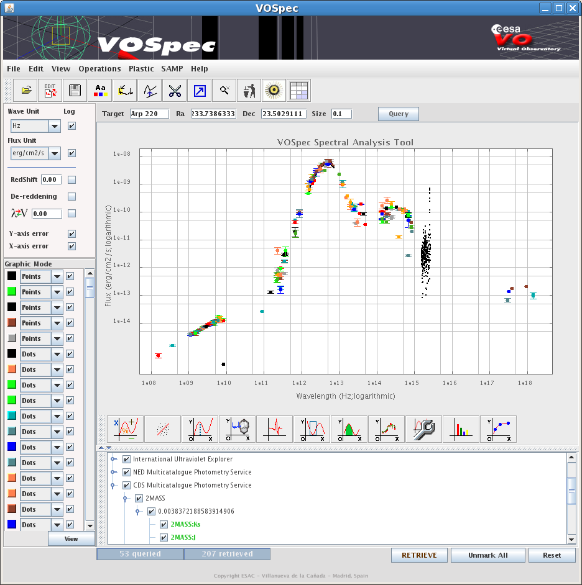The image size is (582, 585).
Task: Click the spectrum arrow icon with yellow highlight
Action: click(125, 90)
